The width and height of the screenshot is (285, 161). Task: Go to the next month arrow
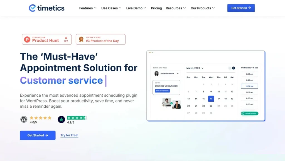click(234, 68)
